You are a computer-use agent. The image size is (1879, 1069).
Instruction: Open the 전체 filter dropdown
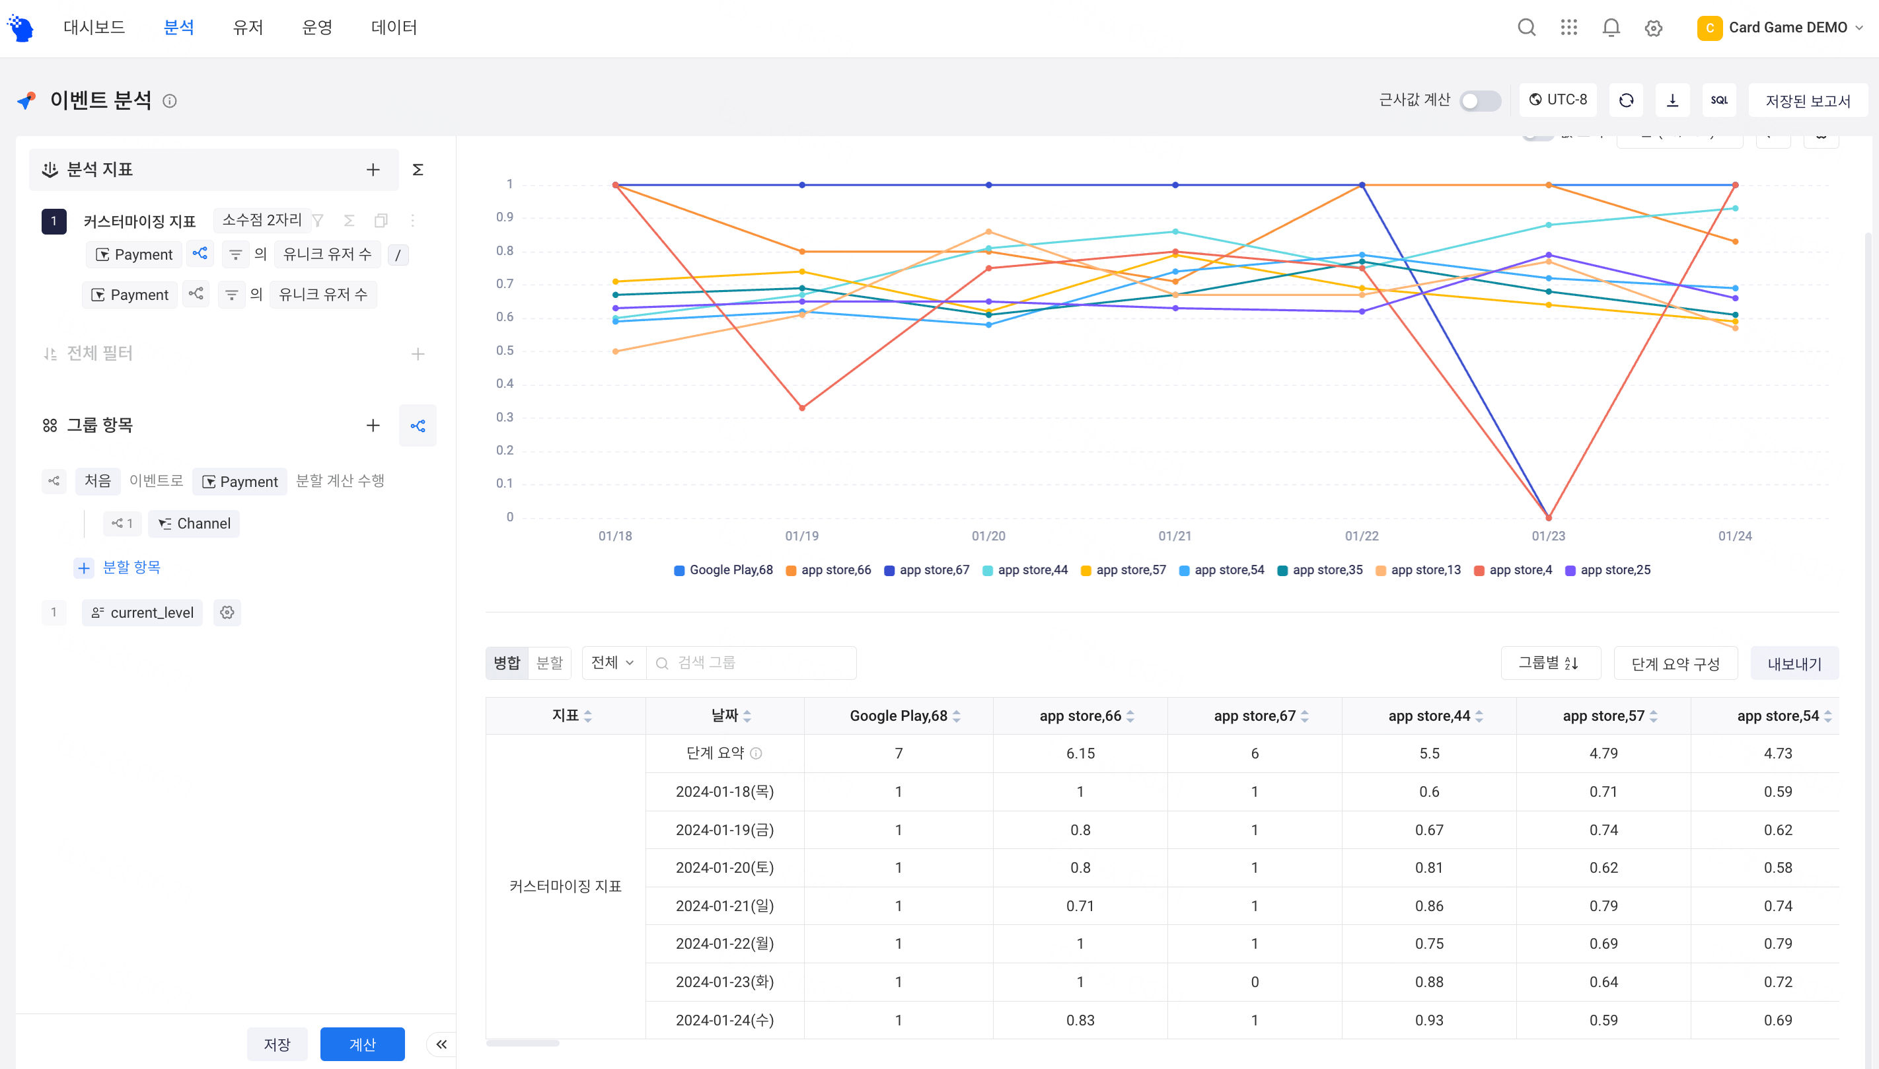point(613,663)
